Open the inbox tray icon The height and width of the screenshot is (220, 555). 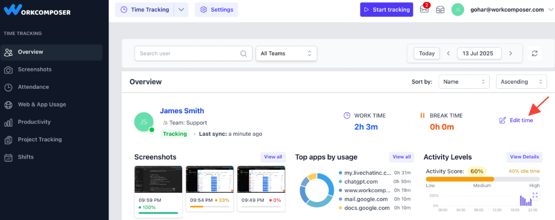(x=440, y=9)
